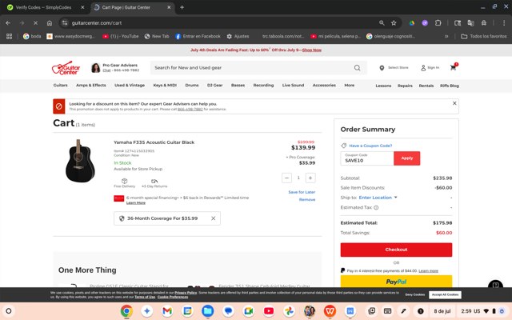The width and height of the screenshot is (512, 320).
Task: Open Have a Coupon Code link
Action: (x=370, y=146)
